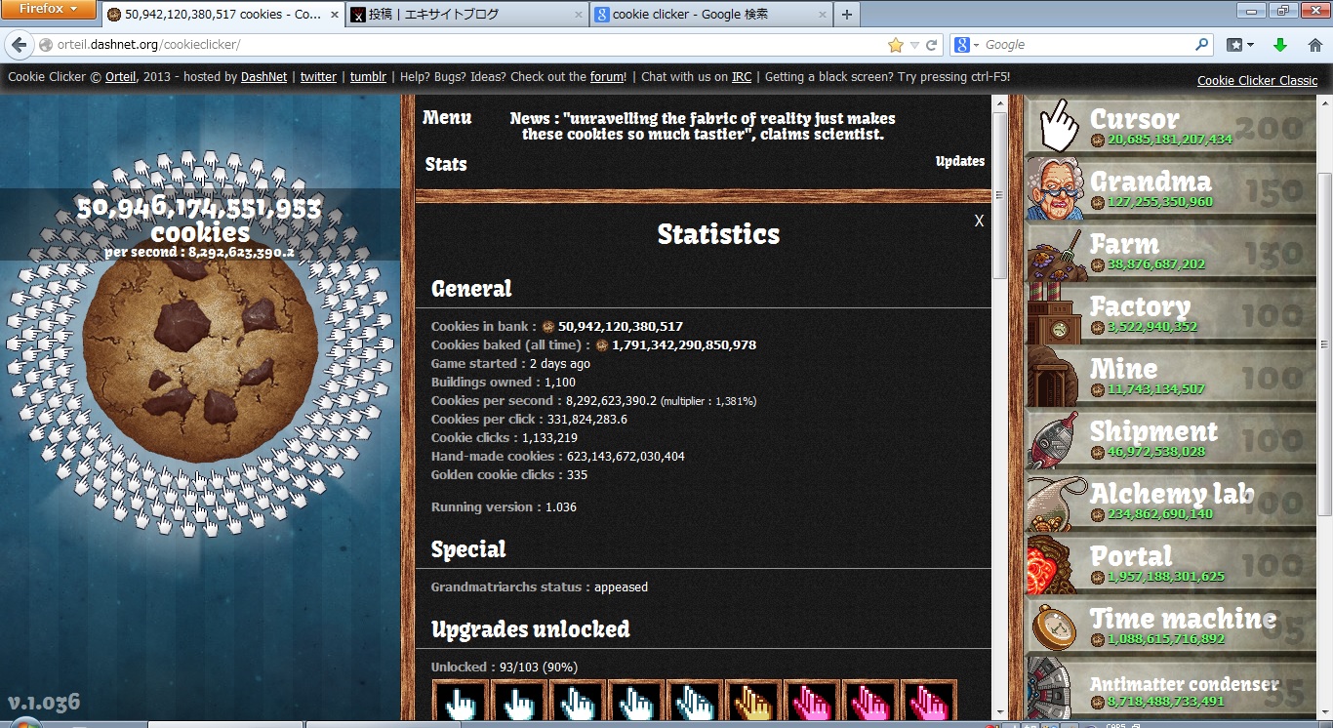The image size is (1333, 728).
Task: Expand the search engine chooser arrow
Action: (977, 45)
